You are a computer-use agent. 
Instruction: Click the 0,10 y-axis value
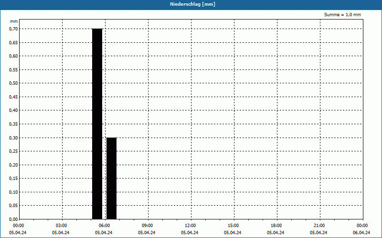click(x=13, y=192)
